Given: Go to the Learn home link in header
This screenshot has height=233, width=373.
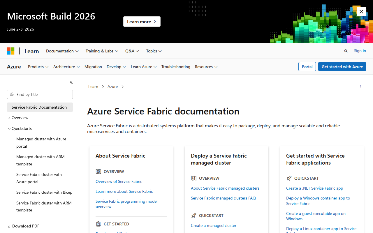Looking at the screenshot, I should [32, 51].
